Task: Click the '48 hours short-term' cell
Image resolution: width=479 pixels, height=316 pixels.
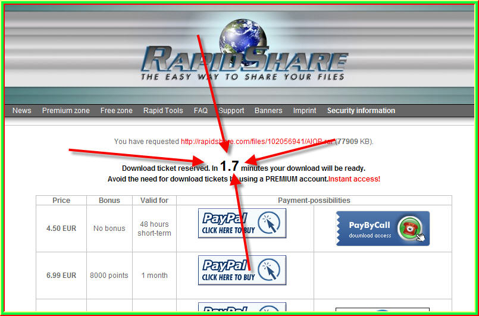Action: click(154, 229)
